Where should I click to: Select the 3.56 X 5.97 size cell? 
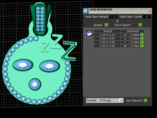click(107, 39)
